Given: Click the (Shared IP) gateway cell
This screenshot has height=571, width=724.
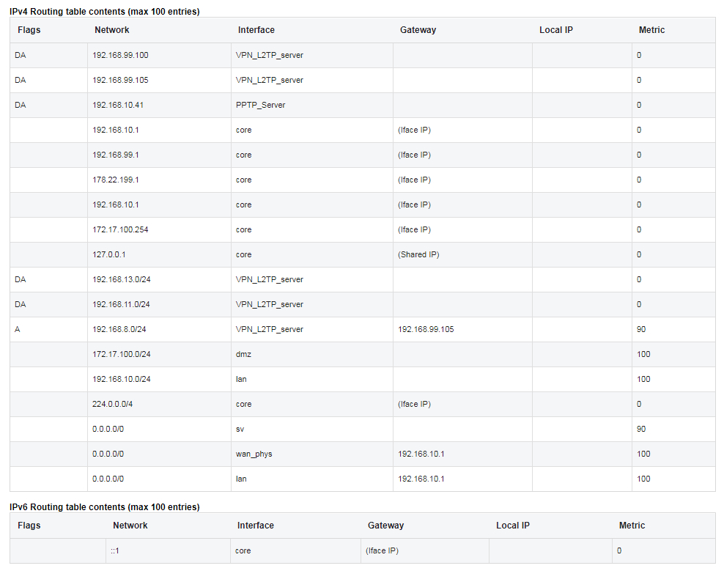Looking at the screenshot, I should pyautogui.click(x=418, y=255).
